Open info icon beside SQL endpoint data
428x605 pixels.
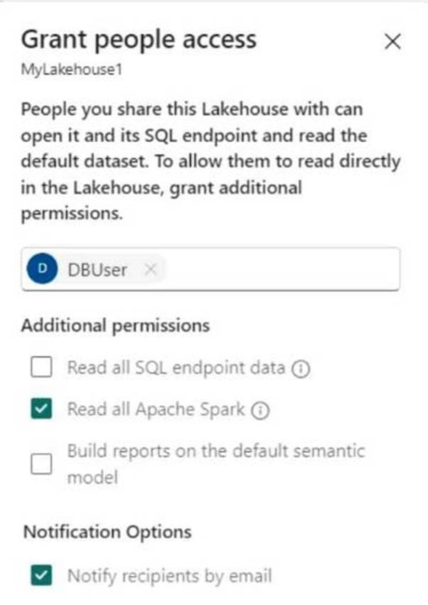[300, 369]
